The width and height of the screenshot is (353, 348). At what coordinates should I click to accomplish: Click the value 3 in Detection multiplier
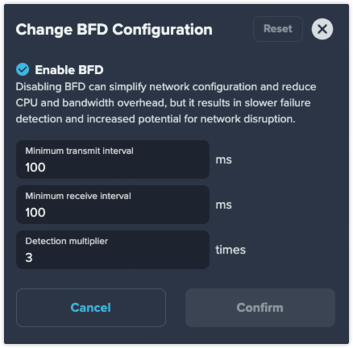point(29,258)
